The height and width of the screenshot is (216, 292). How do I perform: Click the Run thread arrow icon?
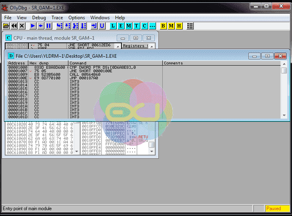pyautogui.click(x=40, y=26)
